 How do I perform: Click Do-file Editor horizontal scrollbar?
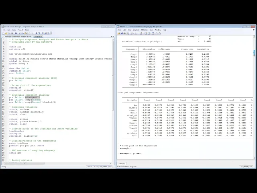coord(24,164)
